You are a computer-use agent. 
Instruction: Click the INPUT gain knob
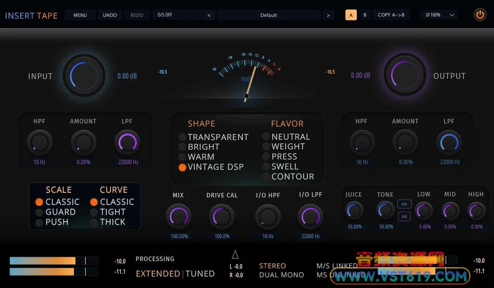(x=84, y=75)
